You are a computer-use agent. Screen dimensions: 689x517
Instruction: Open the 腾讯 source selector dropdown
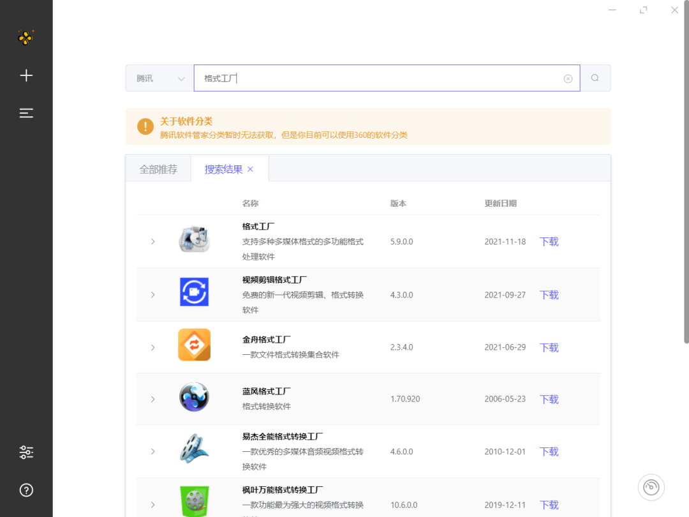(x=158, y=77)
